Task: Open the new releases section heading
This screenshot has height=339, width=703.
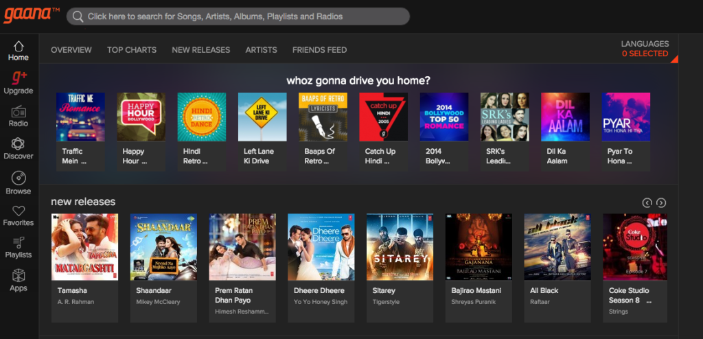Action: click(83, 201)
